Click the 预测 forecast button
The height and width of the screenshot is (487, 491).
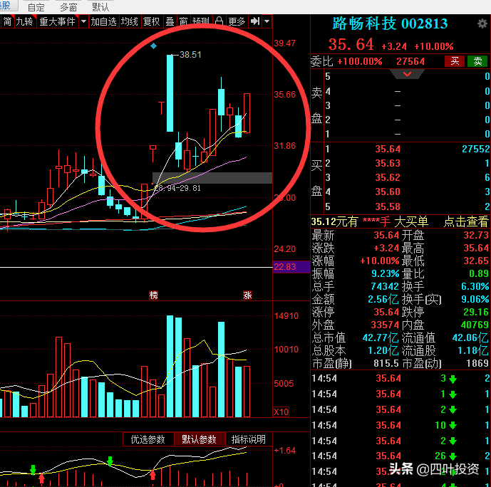[201, 21]
